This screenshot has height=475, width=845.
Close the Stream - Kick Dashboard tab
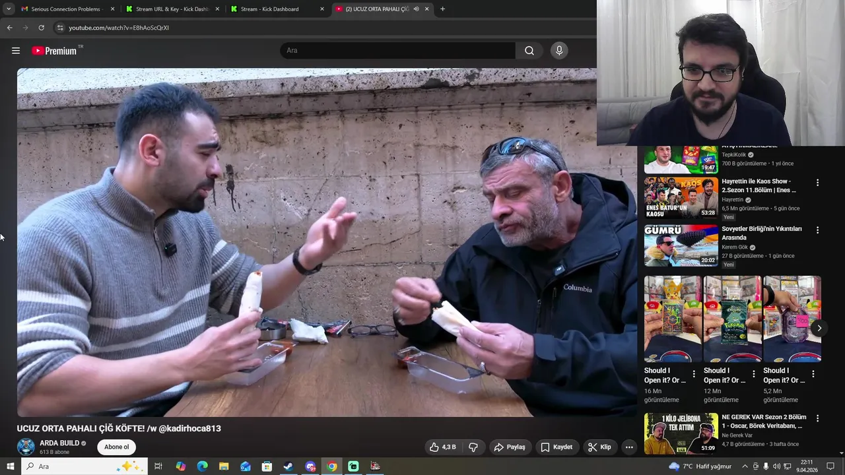322,9
